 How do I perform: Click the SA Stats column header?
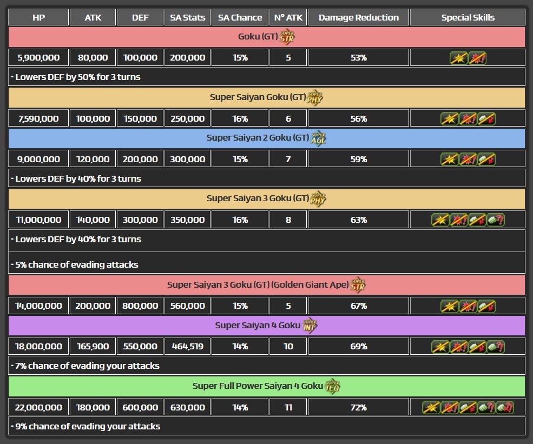coord(188,17)
